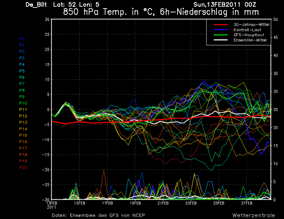Click the De_Bilt location label
This screenshot has width=284, height=219.
(36, 5)
